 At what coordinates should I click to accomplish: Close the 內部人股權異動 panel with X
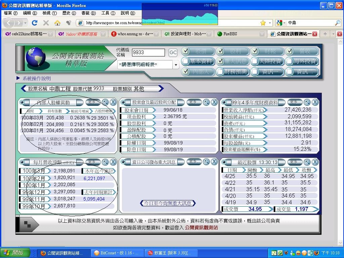(x=113, y=102)
